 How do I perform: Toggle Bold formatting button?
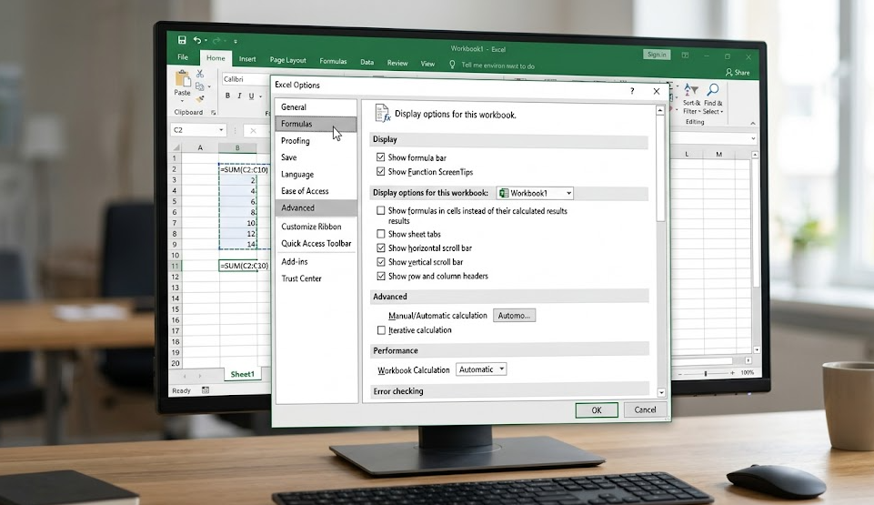click(x=227, y=96)
